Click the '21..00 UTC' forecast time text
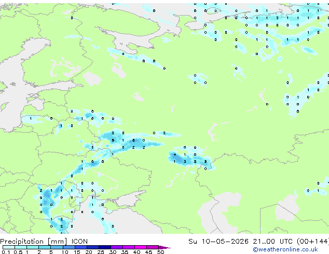 [272, 242]
